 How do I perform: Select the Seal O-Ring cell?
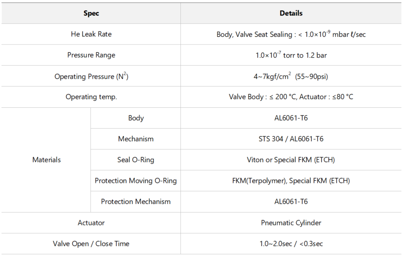tap(136, 160)
